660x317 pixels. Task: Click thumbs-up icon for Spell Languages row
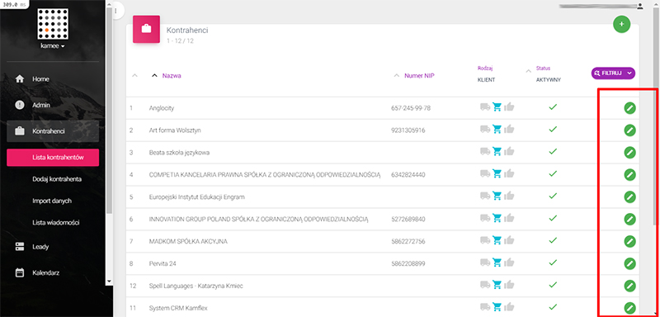tap(509, 285)
